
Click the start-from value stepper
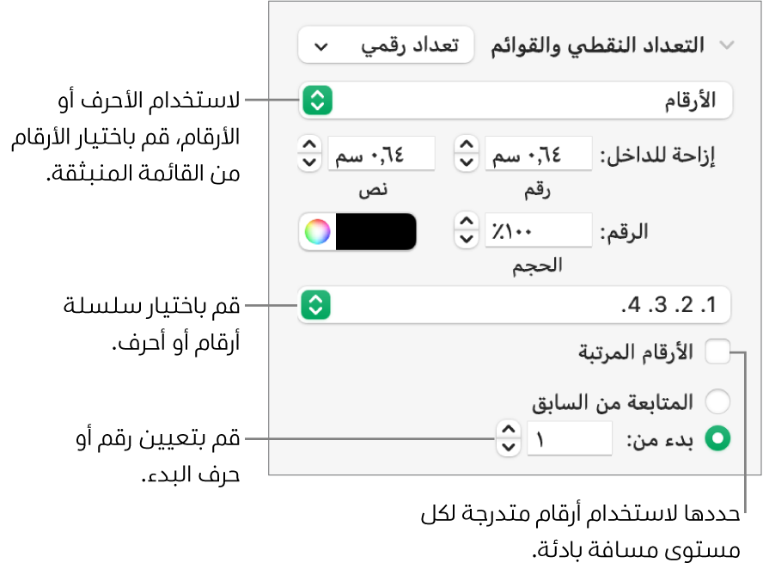click(509, 437)
